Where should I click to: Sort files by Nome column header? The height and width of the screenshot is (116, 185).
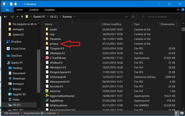click(x=49, y=24)
